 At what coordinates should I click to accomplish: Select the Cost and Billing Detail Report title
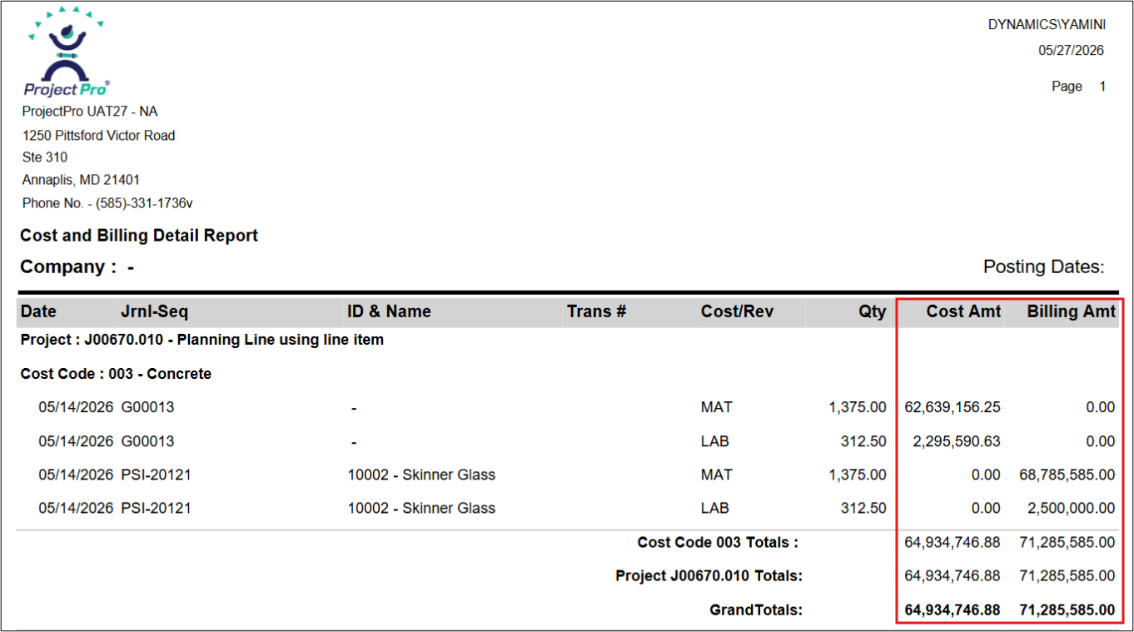[x=139, y=236]
